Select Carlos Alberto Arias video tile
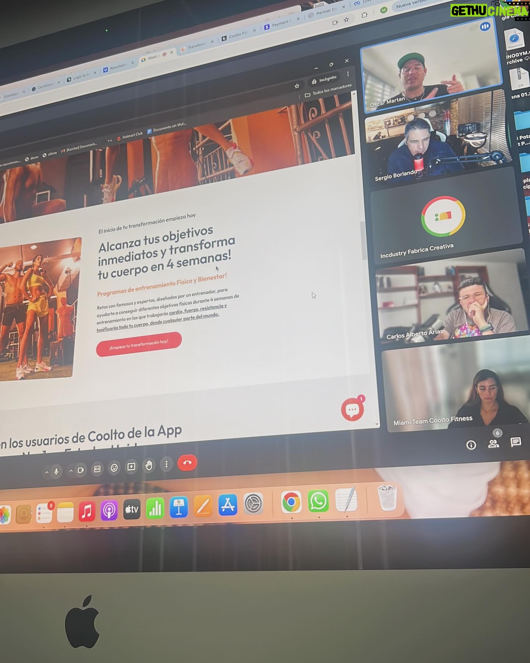Screen dimensions: 530x663 tap(453, 297)
